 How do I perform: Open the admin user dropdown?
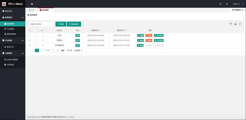click(236, 4)
